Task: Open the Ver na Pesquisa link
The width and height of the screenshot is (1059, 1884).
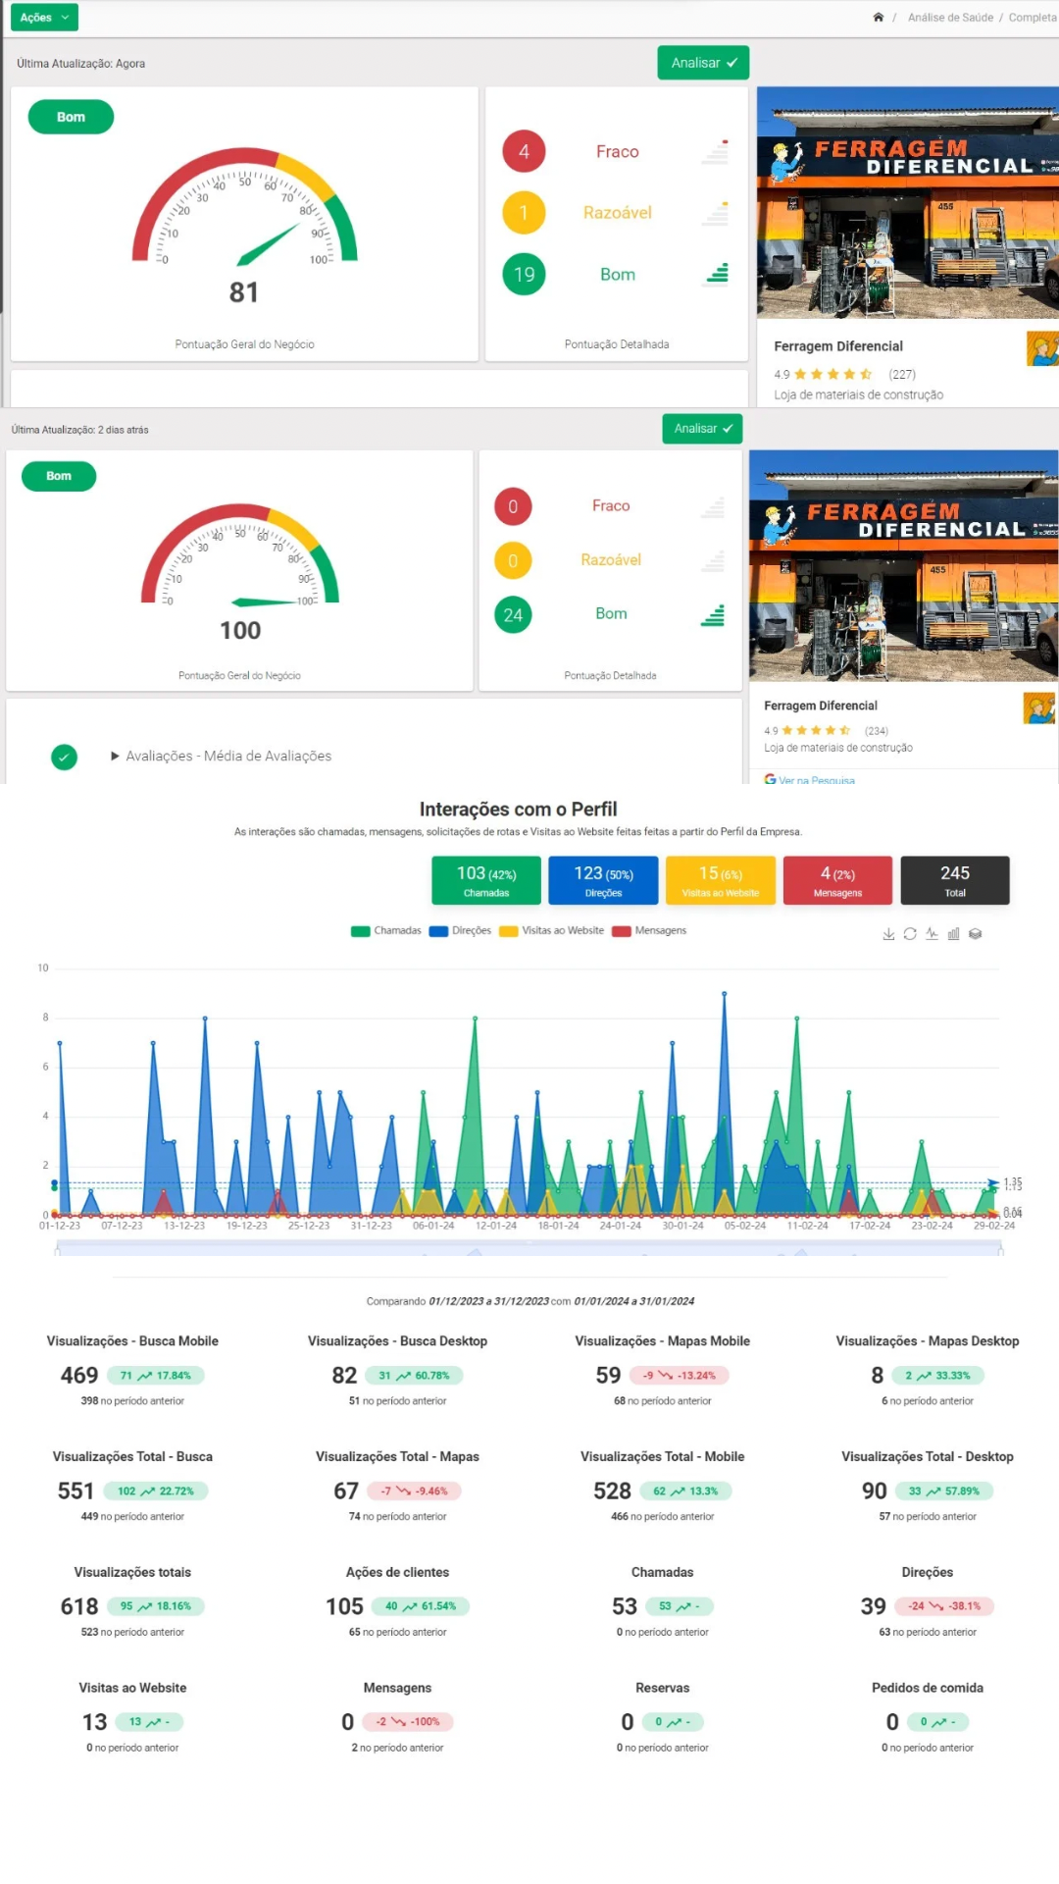Action: coord(815,780)
